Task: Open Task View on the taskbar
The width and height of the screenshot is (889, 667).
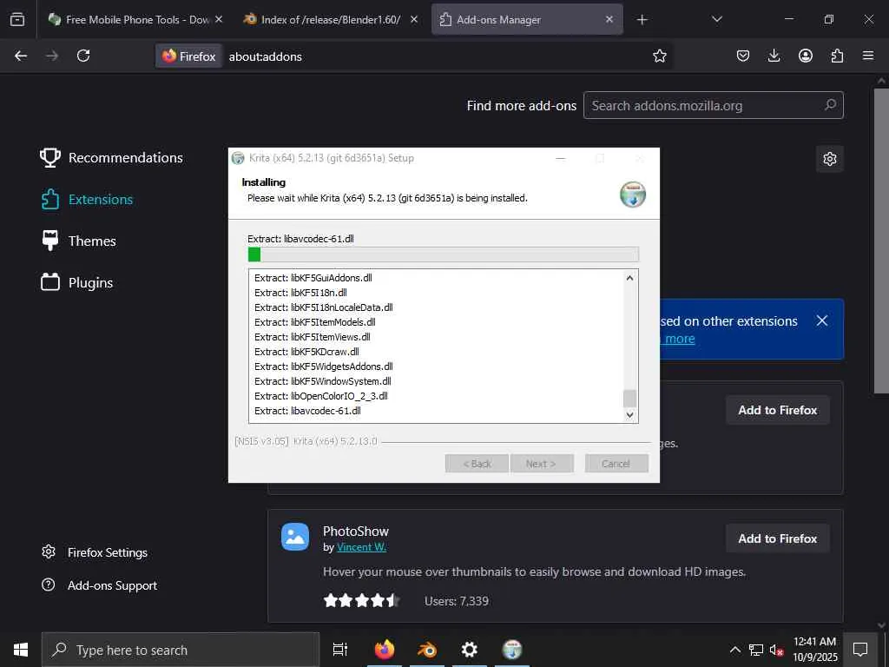Action: coord(339,650)
